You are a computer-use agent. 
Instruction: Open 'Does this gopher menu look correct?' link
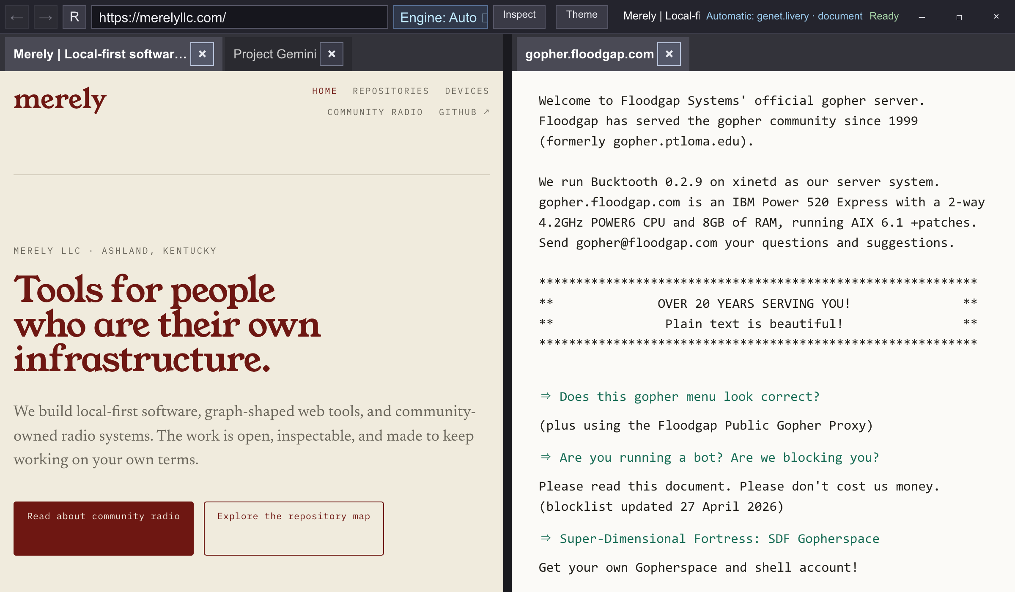[x=689, y=397]
